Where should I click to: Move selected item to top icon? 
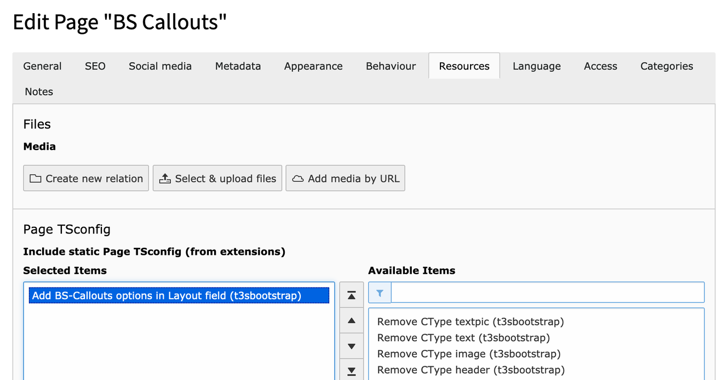point(352,295)
